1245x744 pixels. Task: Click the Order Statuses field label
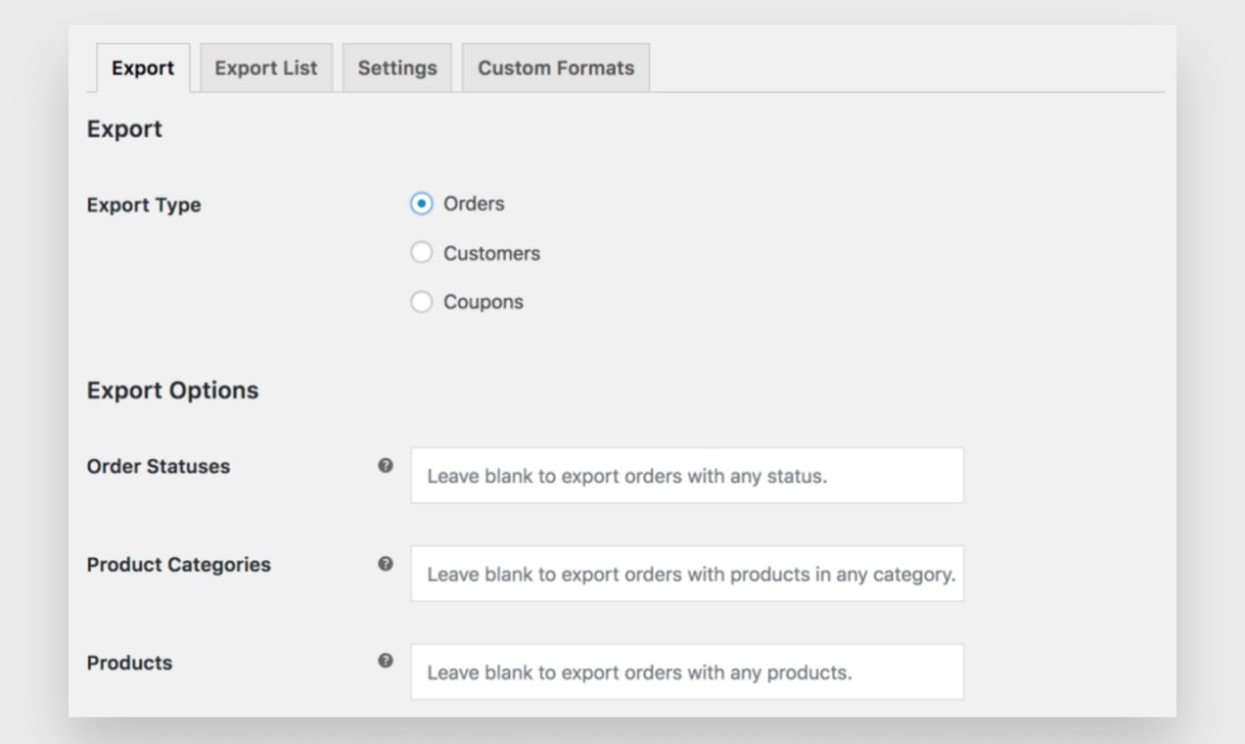click(x=159, y=466)
